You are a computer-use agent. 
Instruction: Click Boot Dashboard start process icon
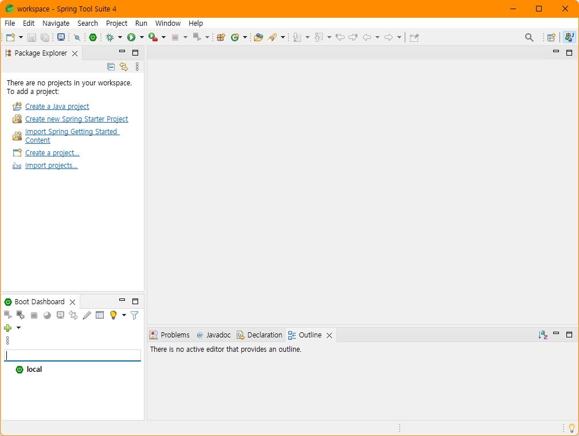pos(8,315)
